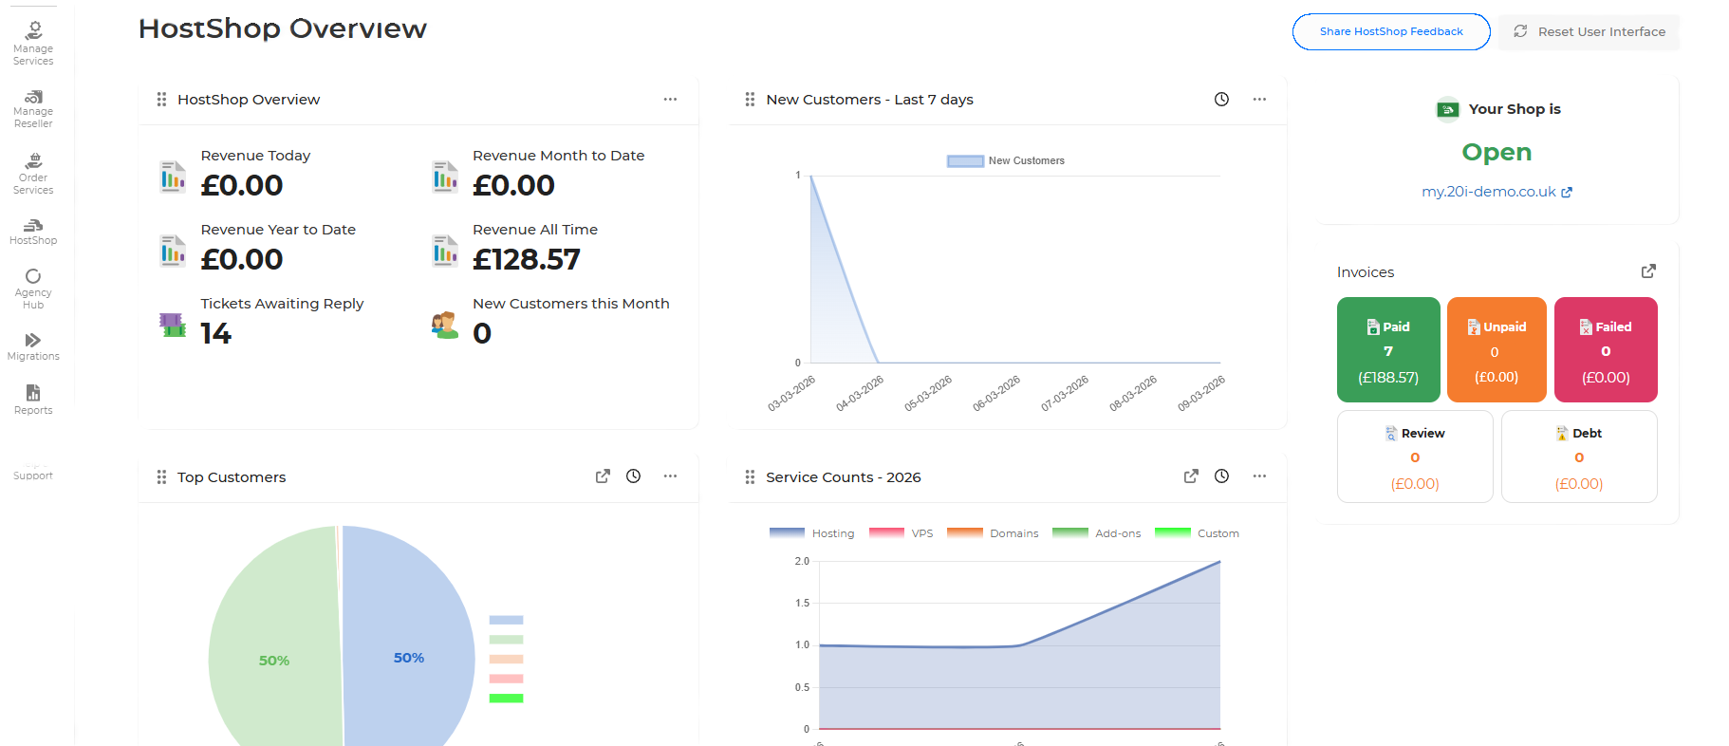
Task: Toggle the Add-ons series in legend
Action: pyautogui.click(x=1096, y=533)
